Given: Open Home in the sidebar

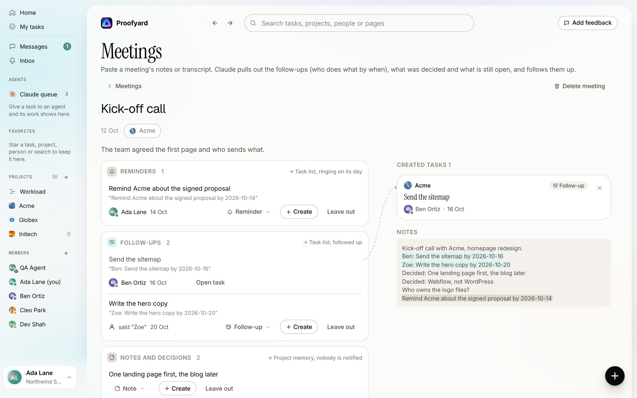Looking at the screenshot, I should pyautogui.click(x=40, y=13).
